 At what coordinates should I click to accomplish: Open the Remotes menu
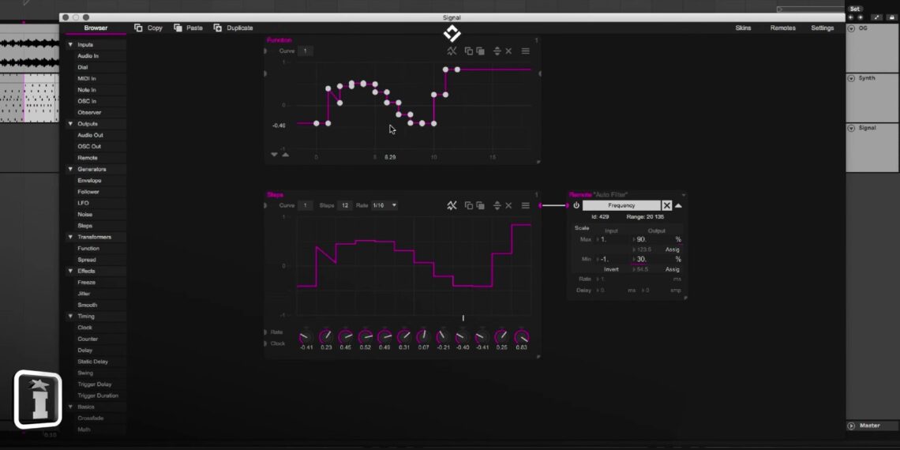pyautogui.click(x=782, y=28)
